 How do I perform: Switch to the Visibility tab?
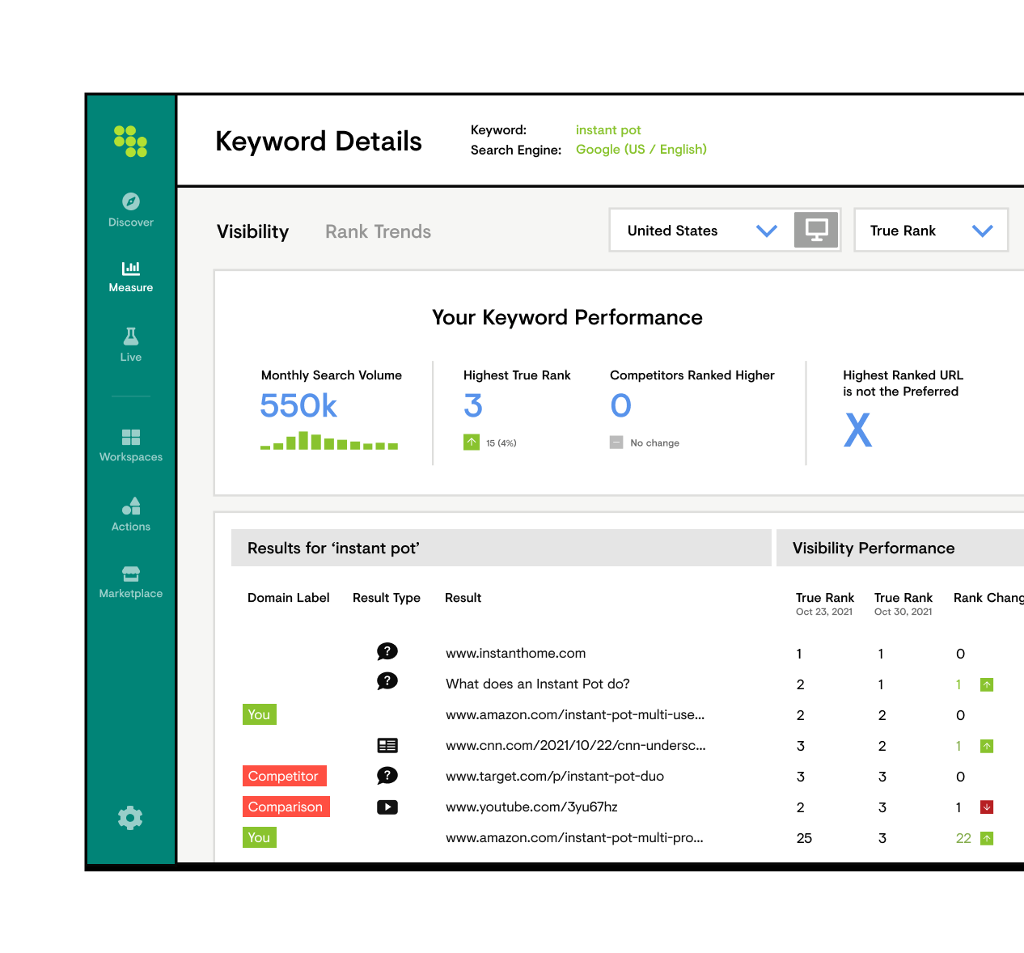252,231
